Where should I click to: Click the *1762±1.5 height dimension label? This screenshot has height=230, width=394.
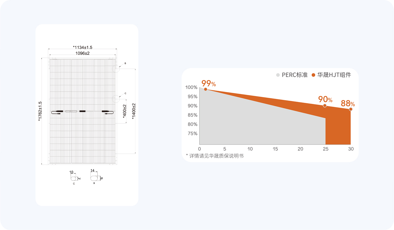click(x=40, y=111)
